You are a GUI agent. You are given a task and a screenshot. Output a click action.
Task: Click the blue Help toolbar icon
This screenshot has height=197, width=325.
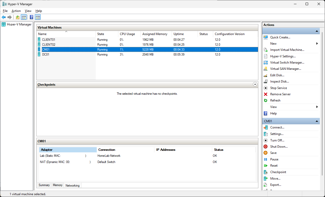(x=32, y=17)
